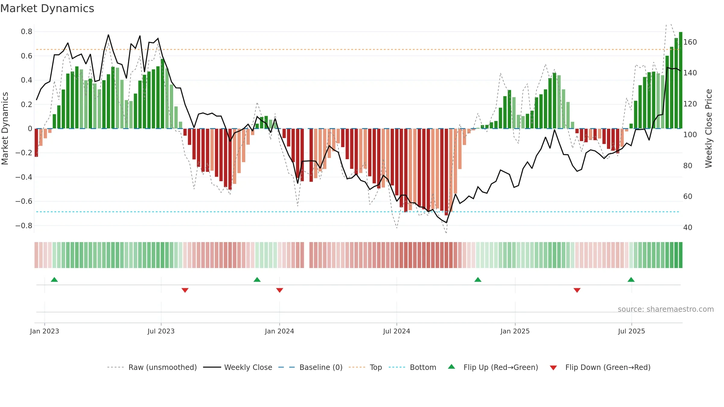Toggle the Flip Up (Red→Green) legend entry
Screen dimensions: 724x407
493,367
